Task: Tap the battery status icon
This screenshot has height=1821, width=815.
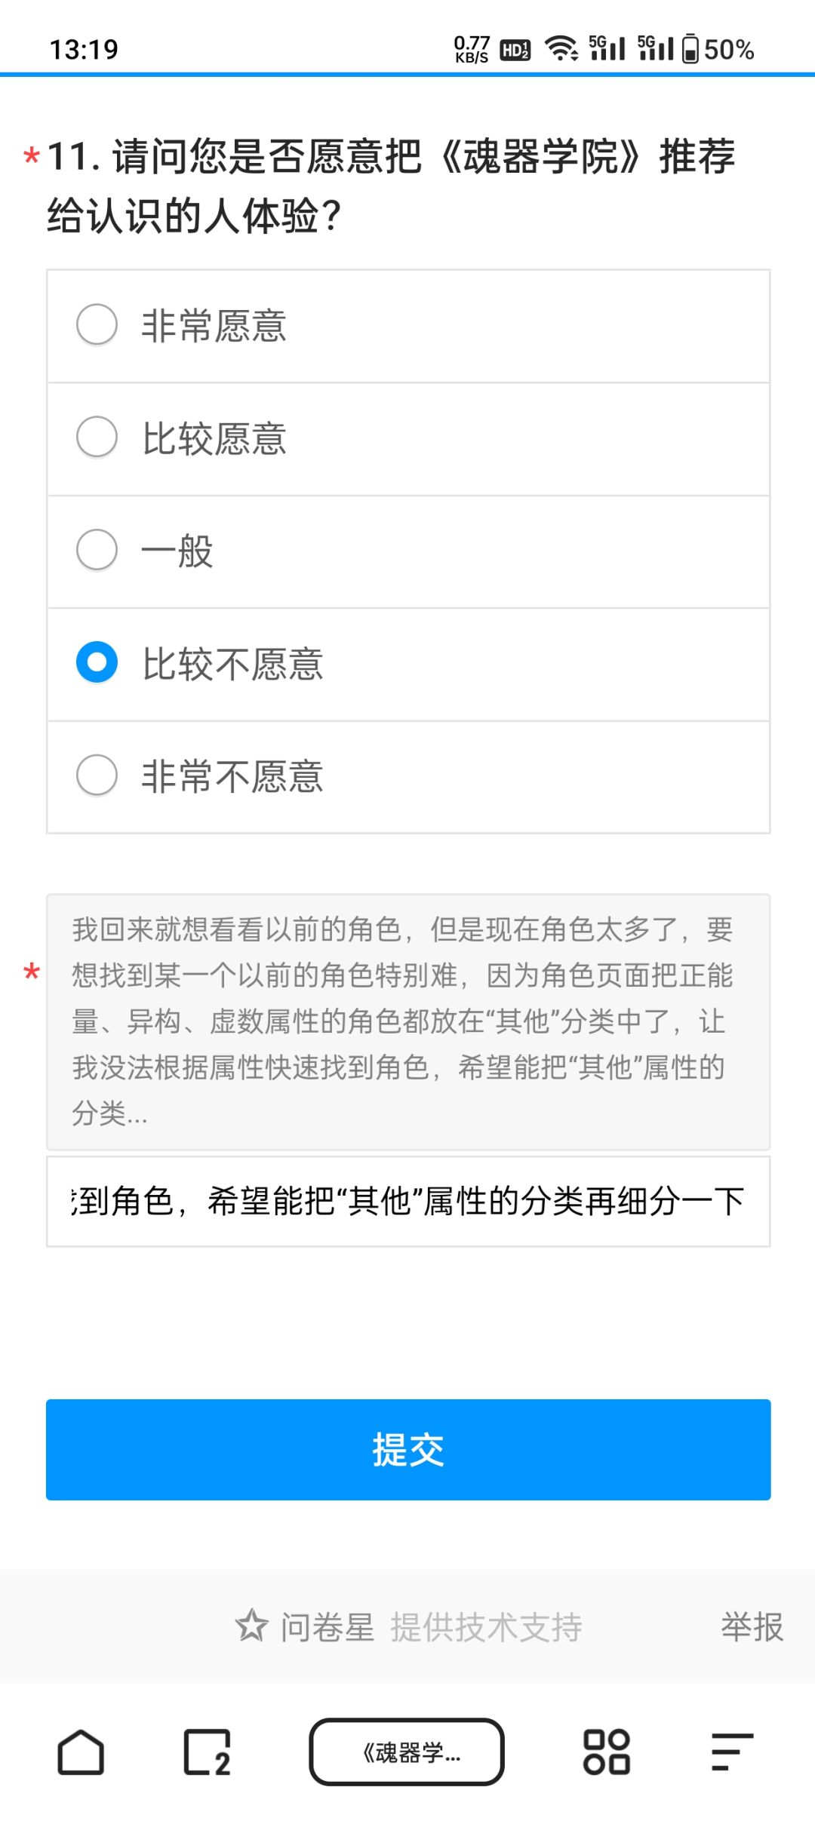Action: pos(690,49)
